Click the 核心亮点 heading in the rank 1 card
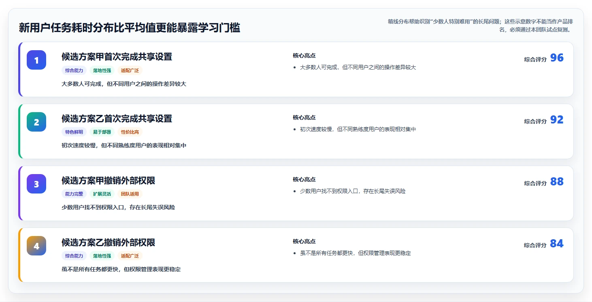Image resolution: width=592 pixels, height=302 pixels. 304,55
